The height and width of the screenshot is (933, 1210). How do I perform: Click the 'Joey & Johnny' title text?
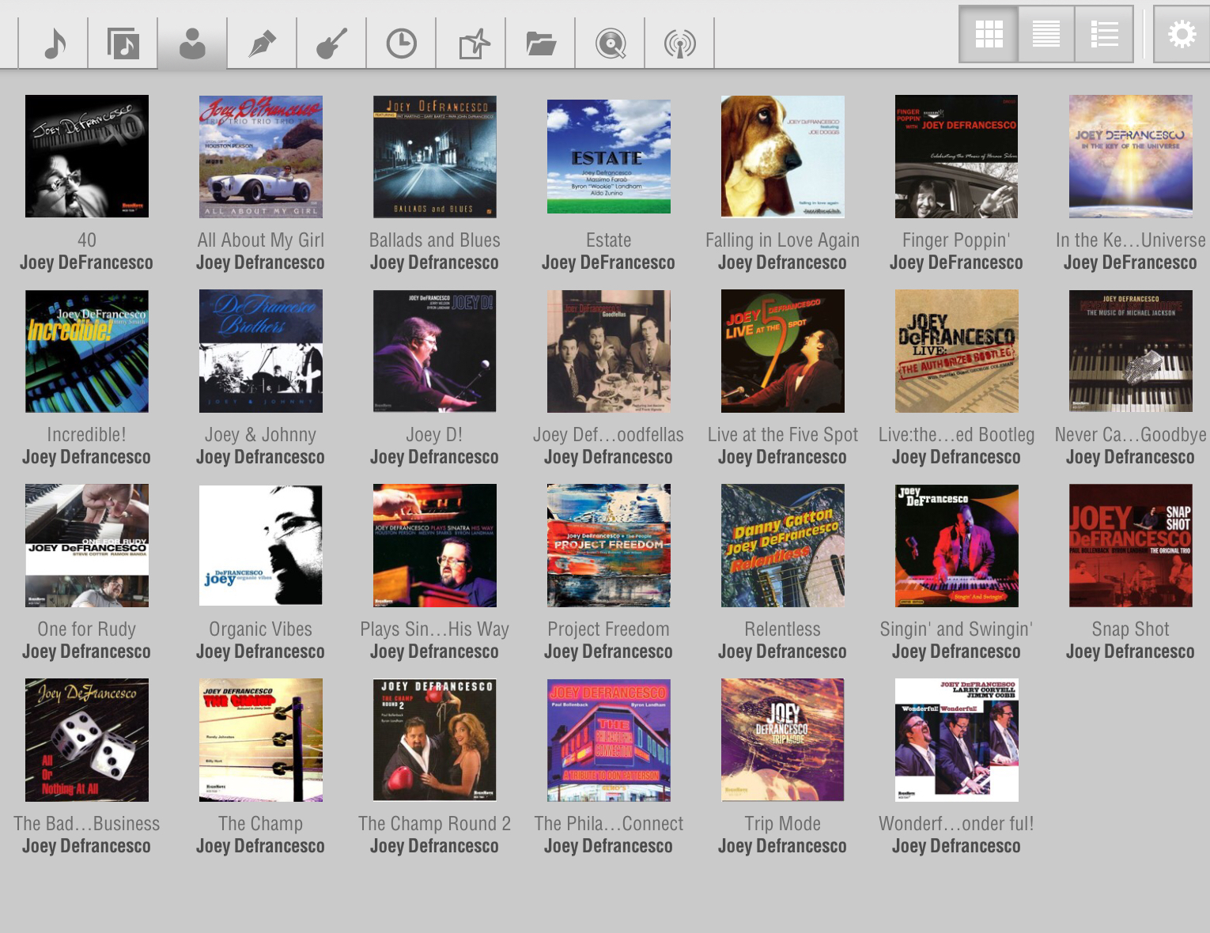click(261, 434)
